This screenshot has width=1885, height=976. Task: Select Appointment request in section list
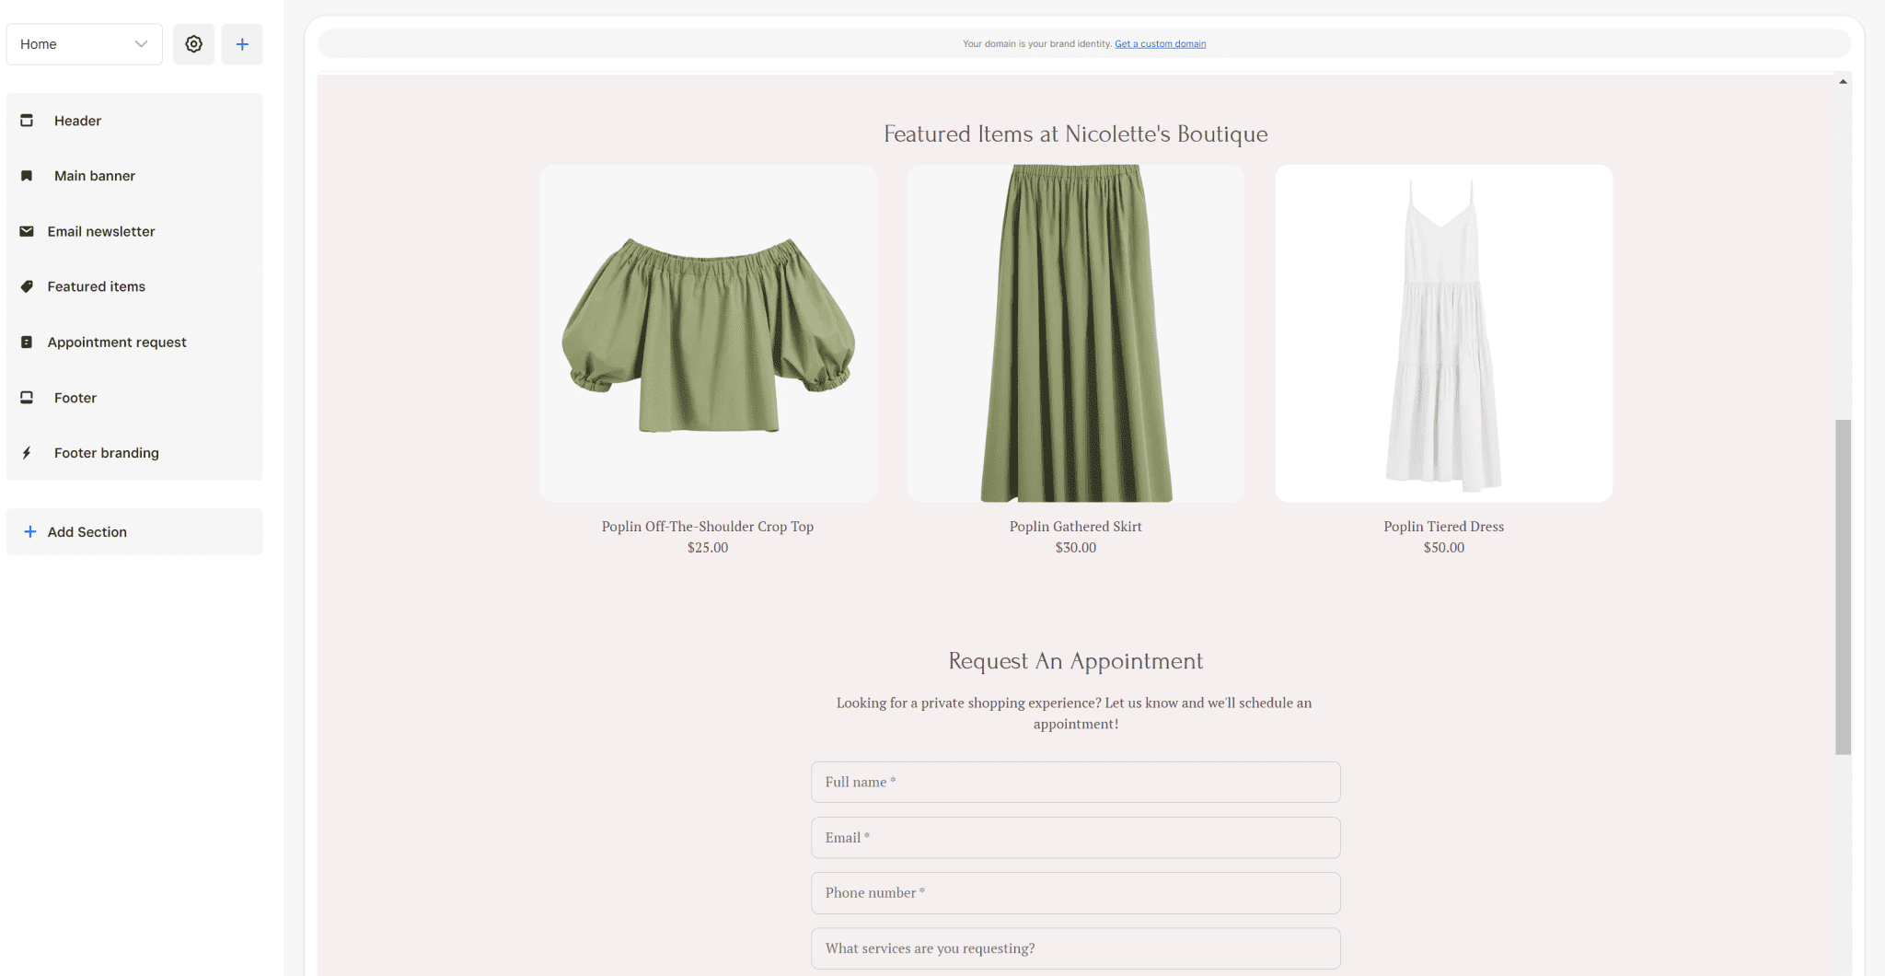pos(117,343)
